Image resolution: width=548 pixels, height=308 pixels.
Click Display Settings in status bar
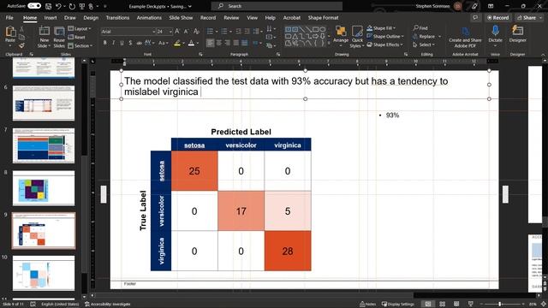397,305
